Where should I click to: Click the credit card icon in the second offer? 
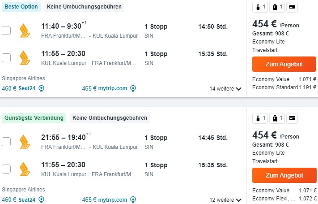(292, 118)
